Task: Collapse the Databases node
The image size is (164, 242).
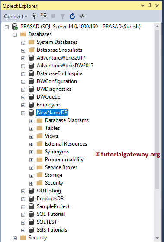Action: click(x=15, y=35)
